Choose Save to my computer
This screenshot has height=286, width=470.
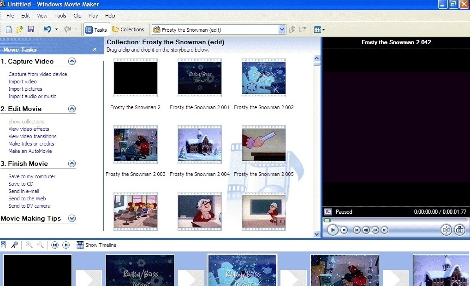coord(32,176)
